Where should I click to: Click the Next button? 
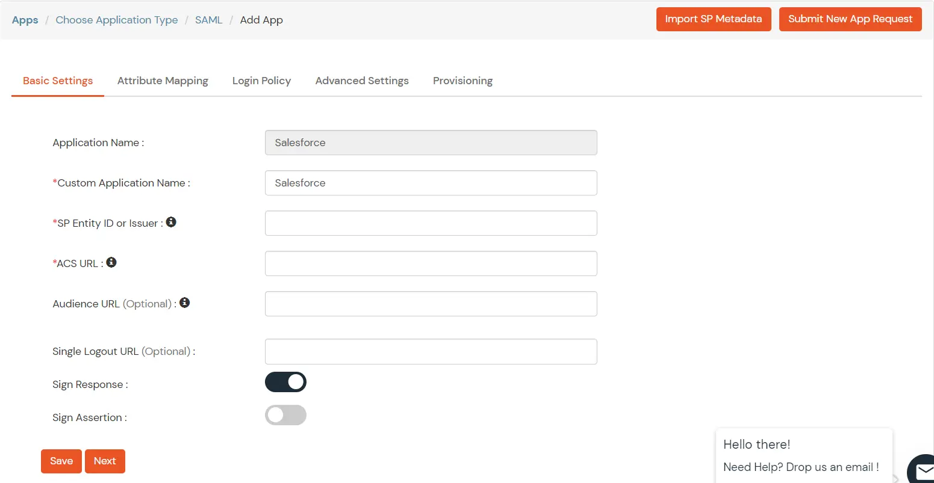click(x=105, y=461)
